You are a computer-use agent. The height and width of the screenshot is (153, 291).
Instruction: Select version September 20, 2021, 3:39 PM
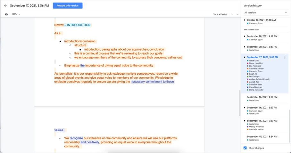point(262,47)
